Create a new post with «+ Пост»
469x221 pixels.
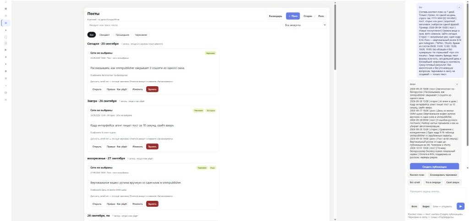click(x=293, y=16)
